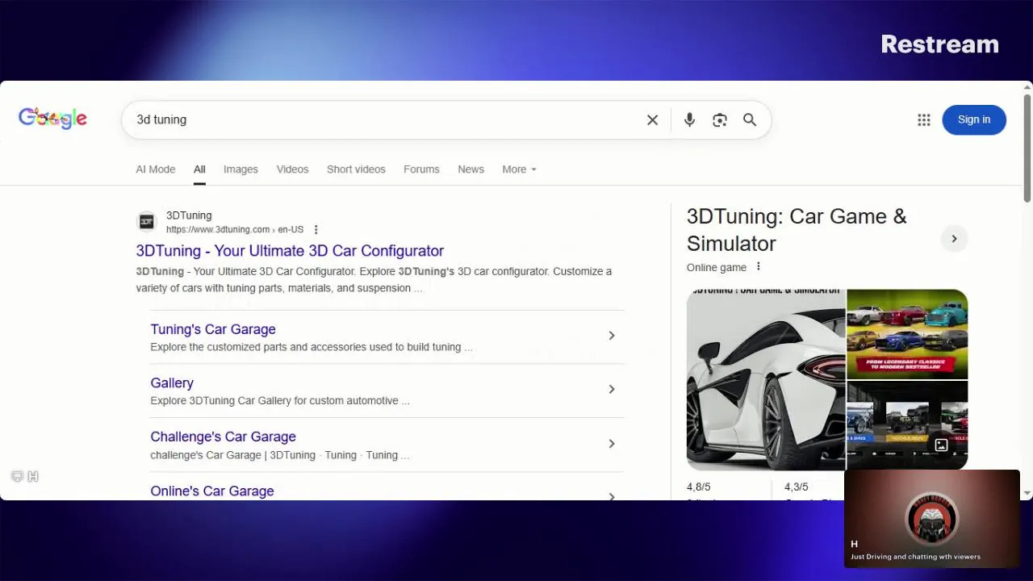Click the image gallery icon on thumbnails
The height and width of the screenshot is (581, 1033).
tap(941, 445)
